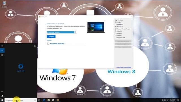The image size is (181, 102).
Task: Select the Windows 10 radio option
Action: pyautogui.click(x=116, y=27)
